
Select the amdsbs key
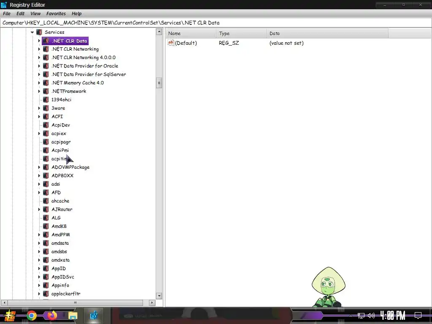(59, 251)
